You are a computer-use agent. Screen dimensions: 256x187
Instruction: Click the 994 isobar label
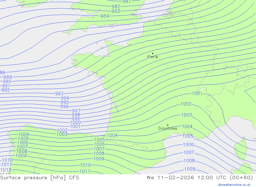(65, 98)
